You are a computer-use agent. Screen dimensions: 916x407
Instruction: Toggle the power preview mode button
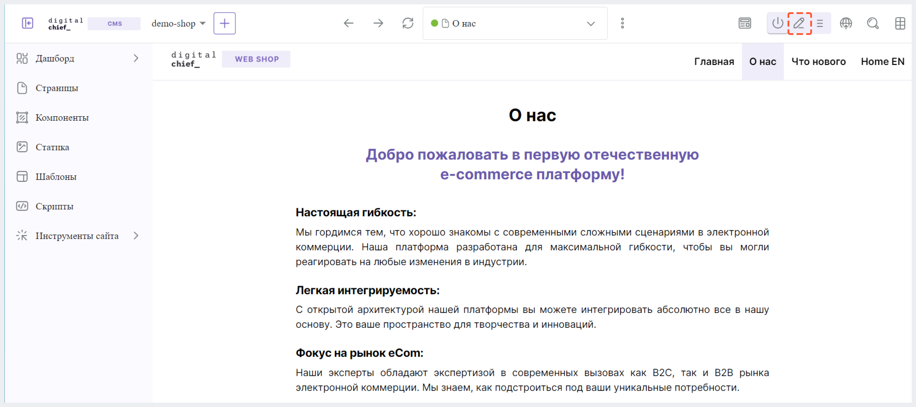pyautogui.click(x=778, y=24)
